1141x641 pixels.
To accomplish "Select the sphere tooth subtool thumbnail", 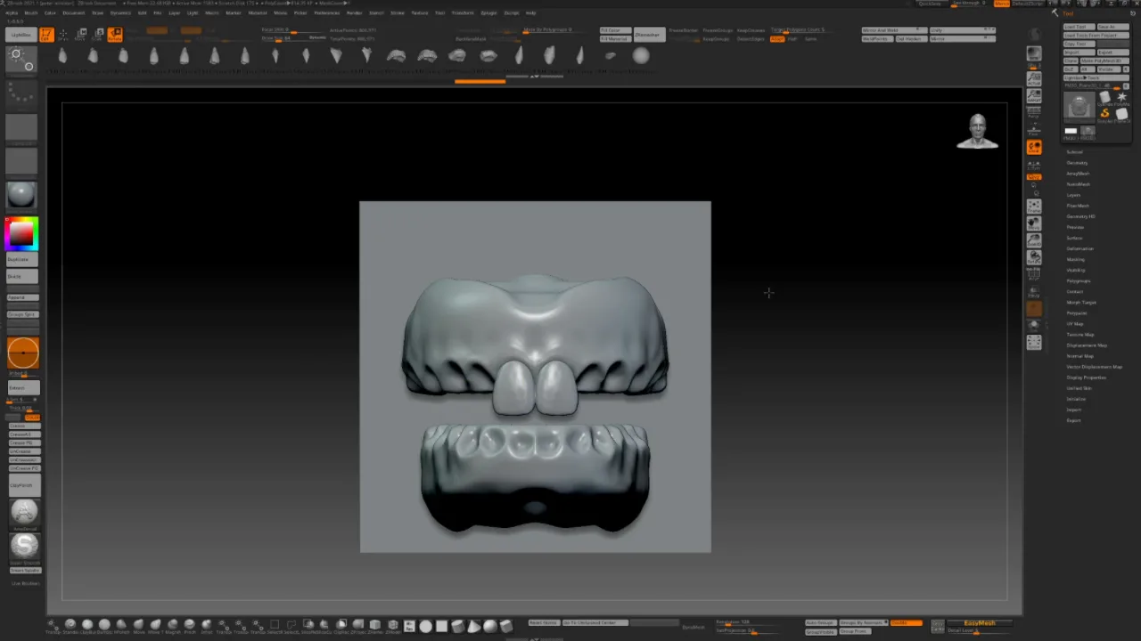I will click(x=641, y=56).
